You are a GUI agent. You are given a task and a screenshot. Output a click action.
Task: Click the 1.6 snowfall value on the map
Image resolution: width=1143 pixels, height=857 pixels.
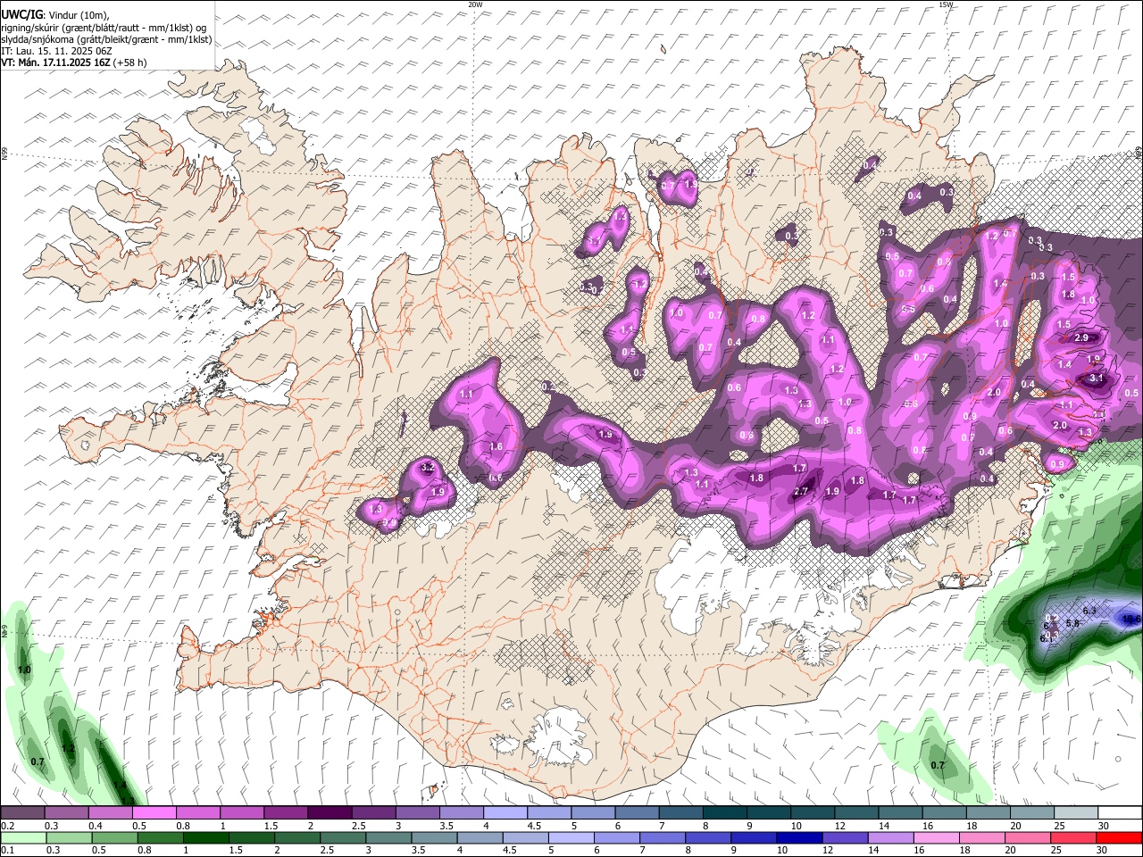[496, 446]
